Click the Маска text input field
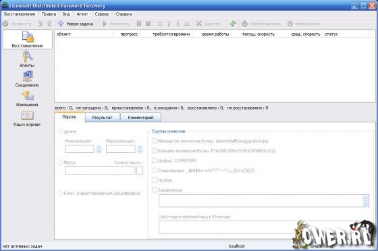This screenshot has width=378, height=251. 100,170
